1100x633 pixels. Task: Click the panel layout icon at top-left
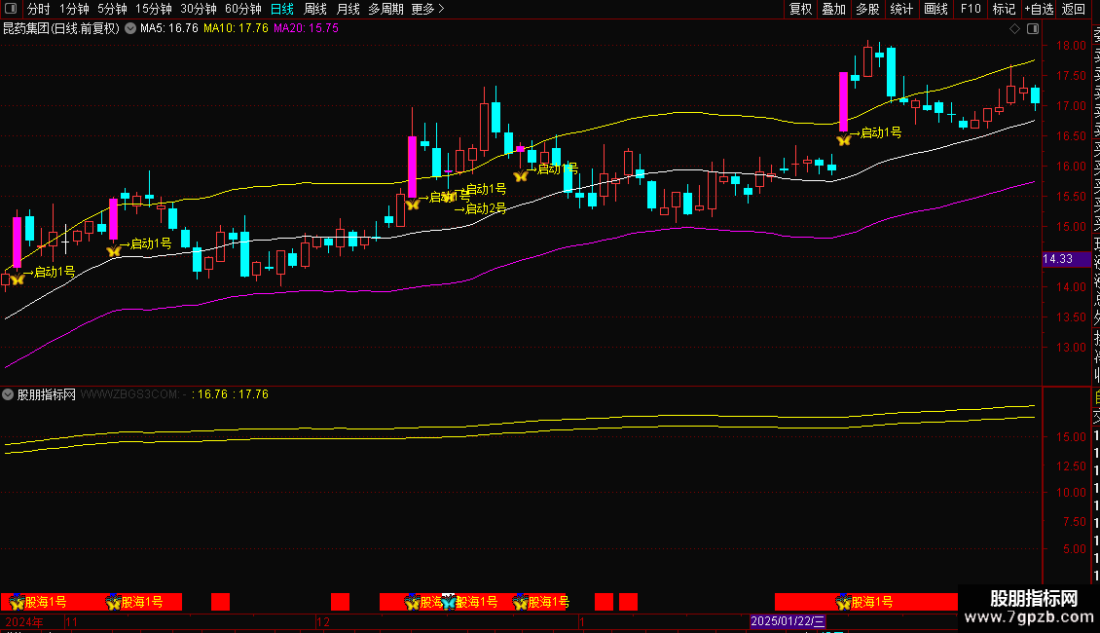pyautogui.click(x=11, y=9)
